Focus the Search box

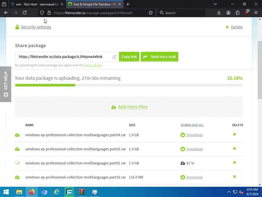pos(181,13)
